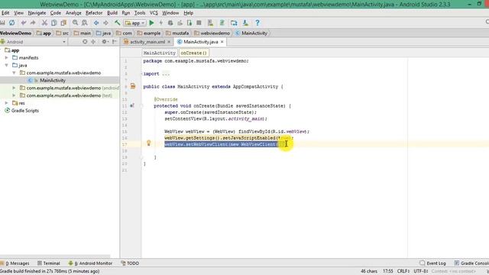Click the Redo arrow icon

33,23
